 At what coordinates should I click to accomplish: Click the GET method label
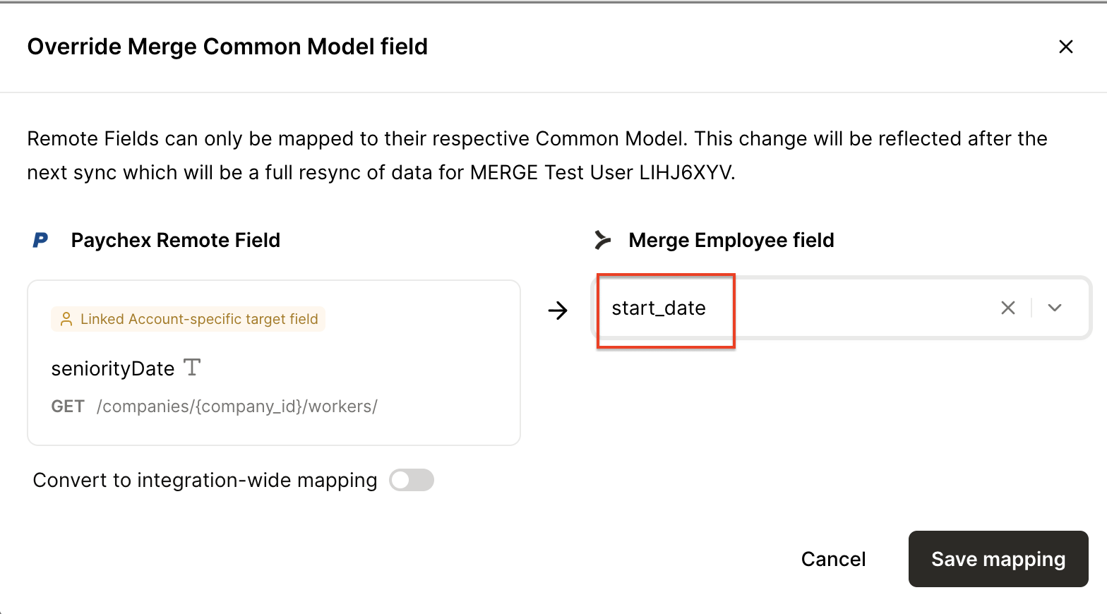[x=68, y=407]
